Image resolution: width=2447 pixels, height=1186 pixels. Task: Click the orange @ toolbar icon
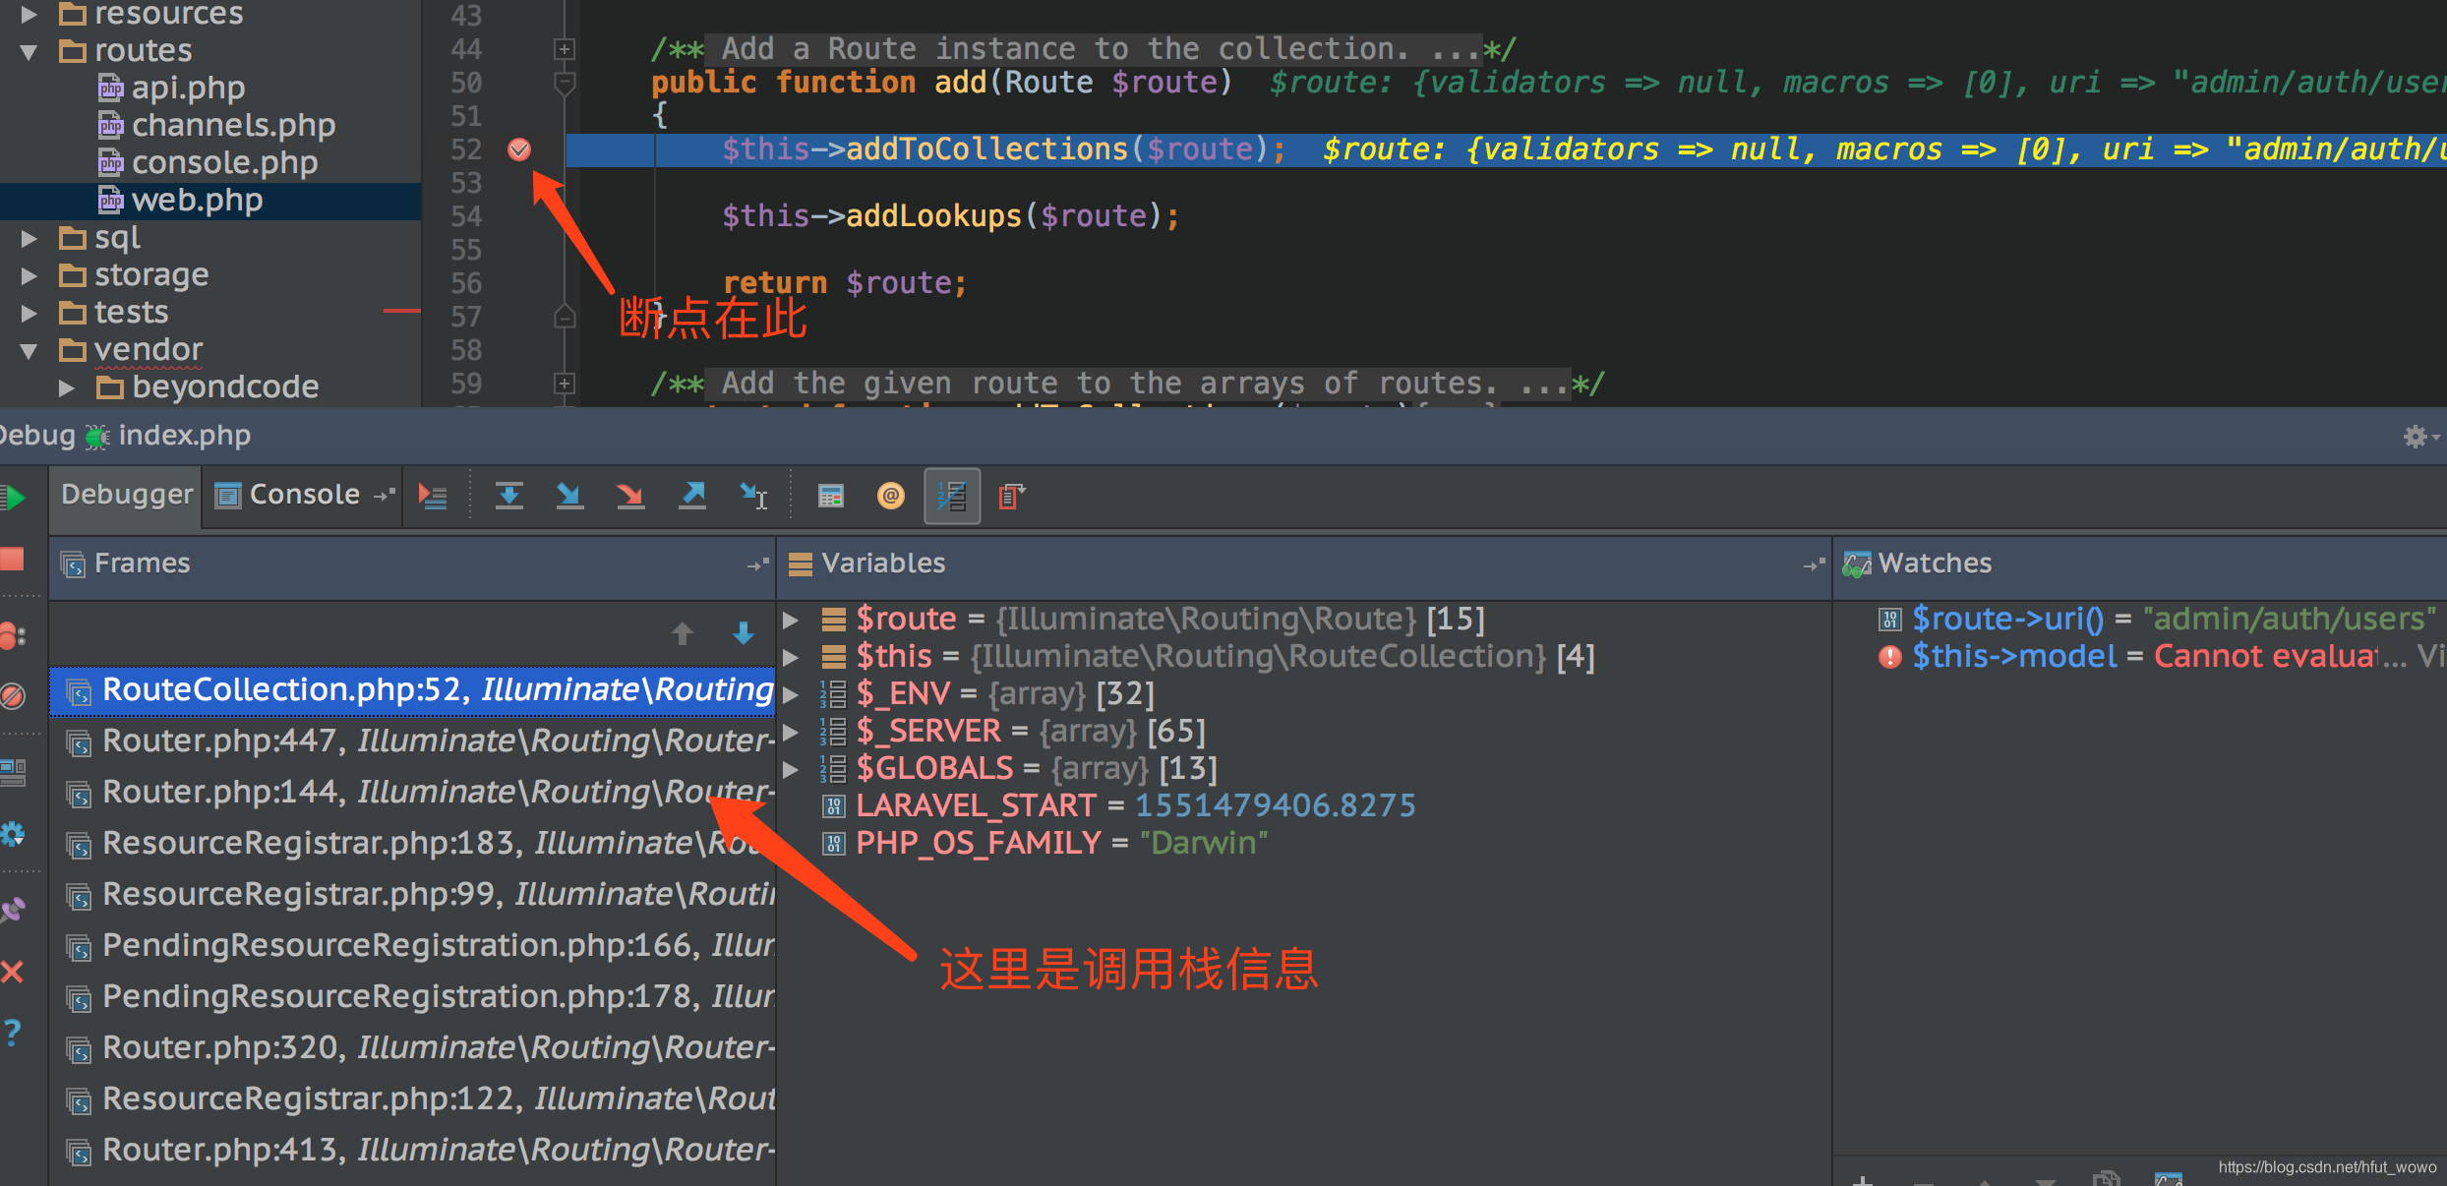tap(891, 496)
